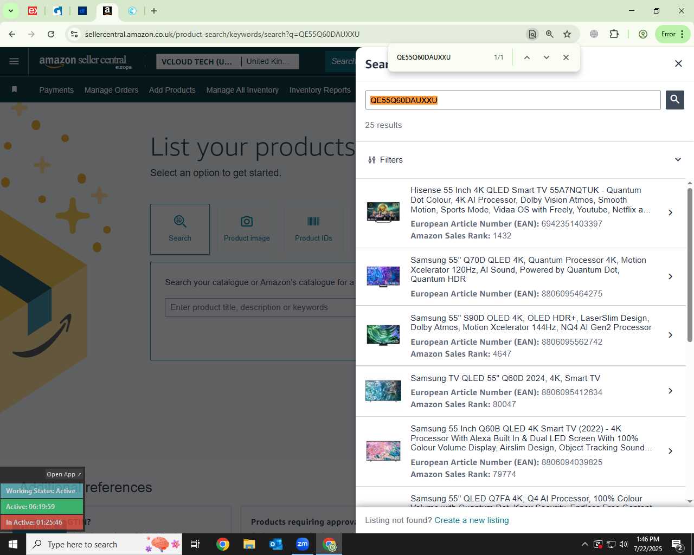Open Payments menu
The height and width of the screenshot is (555, 694).
pyautogui.click(x=56, y=90)
